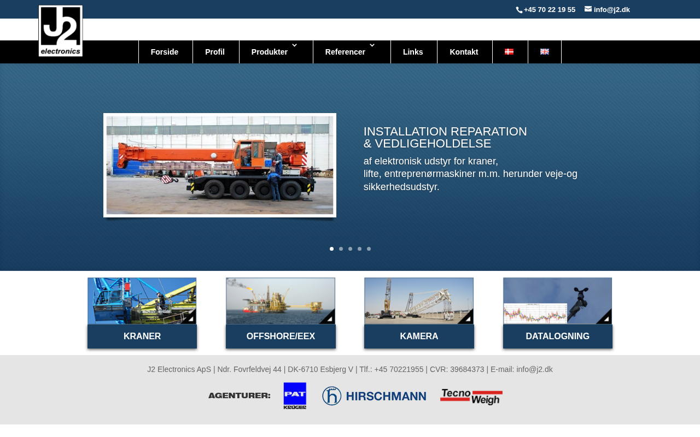Click the KAMERA button

(419, 336)
